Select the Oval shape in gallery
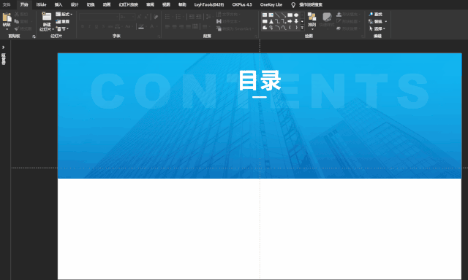This screenshot has height=280, width=468. click(x=296, y=15)
